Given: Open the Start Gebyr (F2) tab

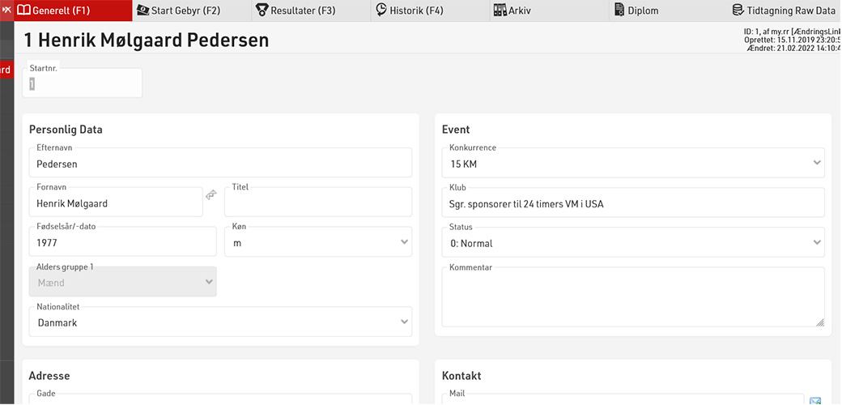Looking at the screenshot, I should point(178,11).
